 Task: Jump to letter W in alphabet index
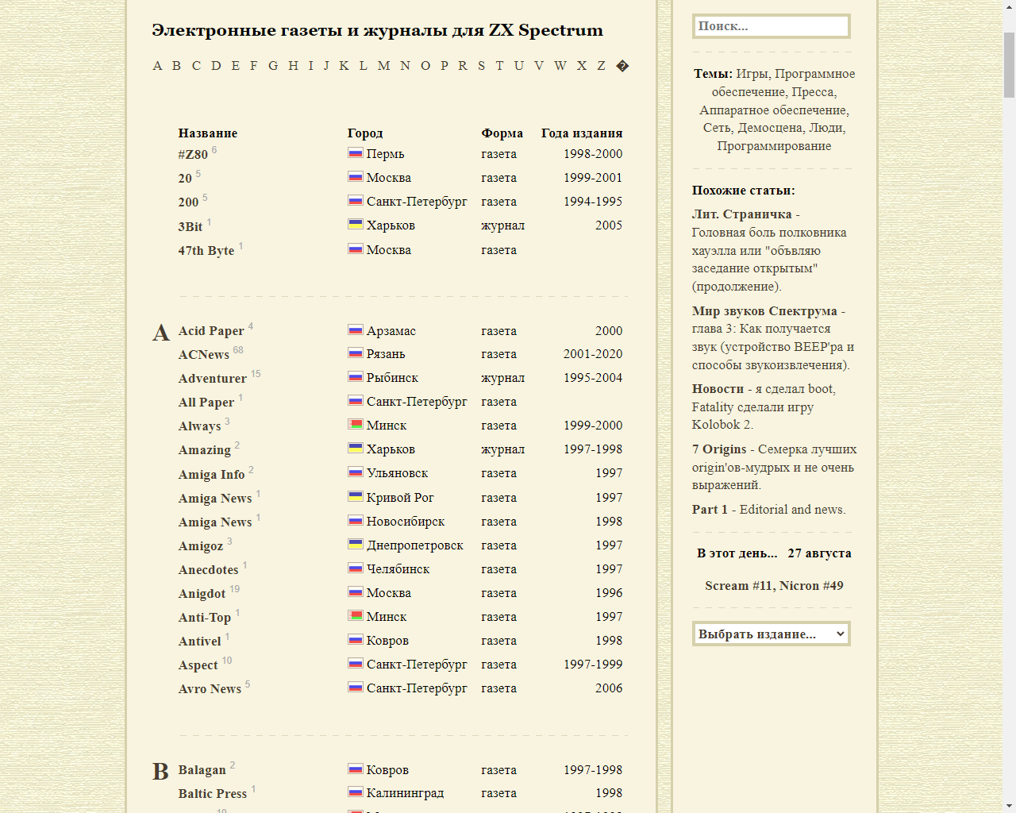560,66
